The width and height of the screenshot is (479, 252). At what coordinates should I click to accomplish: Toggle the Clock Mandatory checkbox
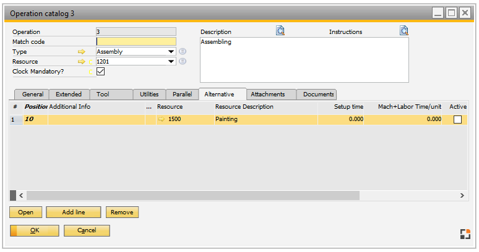(101, 72)
